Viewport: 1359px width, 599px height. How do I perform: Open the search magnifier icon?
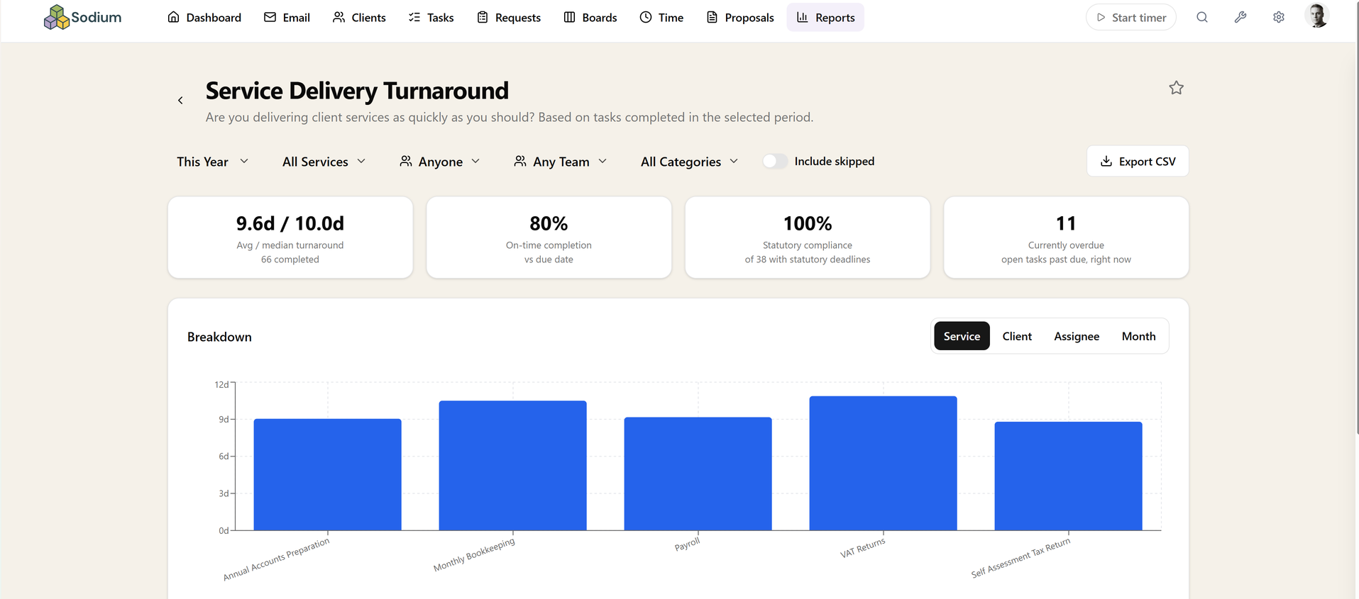point(1202,17)
